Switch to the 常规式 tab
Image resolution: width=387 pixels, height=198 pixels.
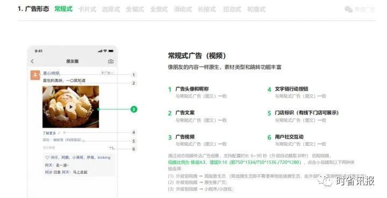[x=63, y=9]
